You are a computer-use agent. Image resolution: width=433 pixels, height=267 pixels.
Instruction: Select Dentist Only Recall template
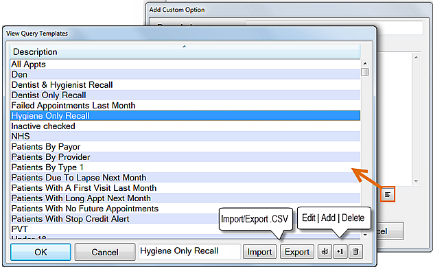click(185, 95)
